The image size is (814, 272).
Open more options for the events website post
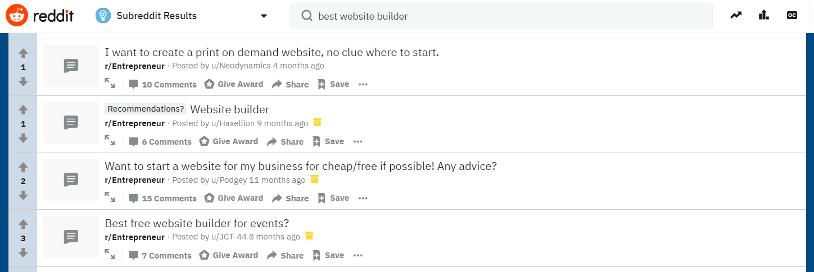(358, 255)
